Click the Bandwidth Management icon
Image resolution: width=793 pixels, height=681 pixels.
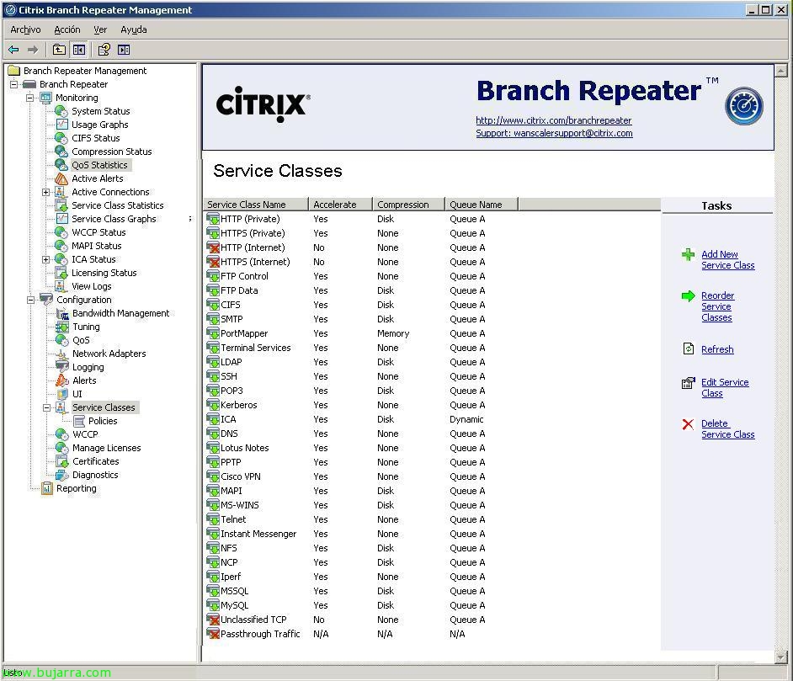[x=62, y=313]
